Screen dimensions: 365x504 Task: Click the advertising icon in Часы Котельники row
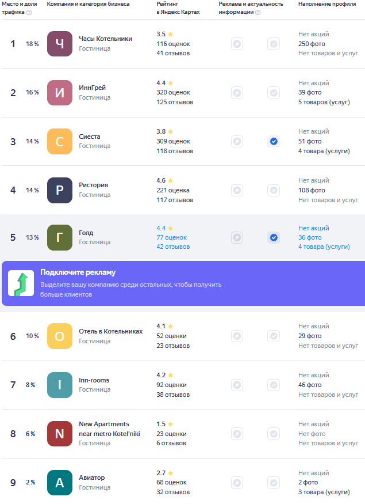click(237, 44)
